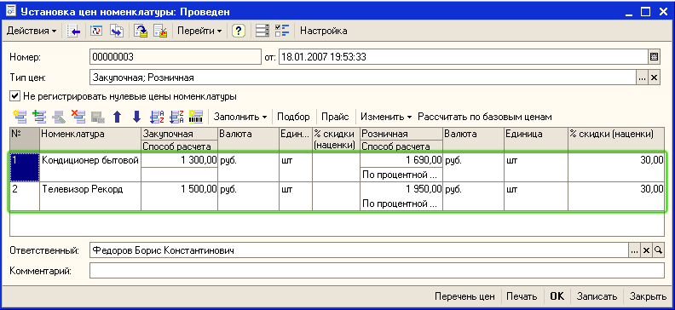Click the post document icon
The width and height of the screenshot is (675, 310).
tap(141, 31)
